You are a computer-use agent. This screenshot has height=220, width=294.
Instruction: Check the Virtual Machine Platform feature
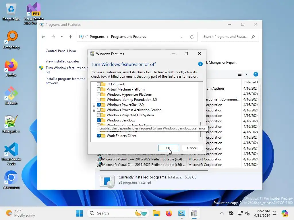[x=99, y=89]
